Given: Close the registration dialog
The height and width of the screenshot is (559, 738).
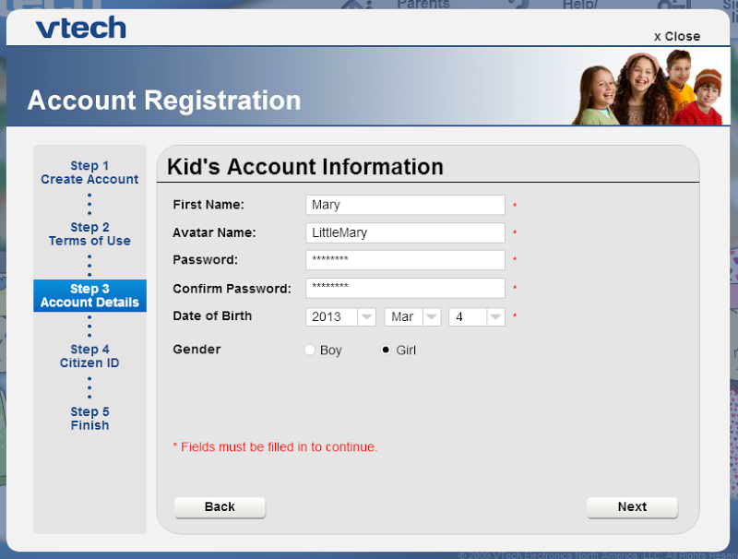Looking at the screenshot, I should tap(677, 37).
